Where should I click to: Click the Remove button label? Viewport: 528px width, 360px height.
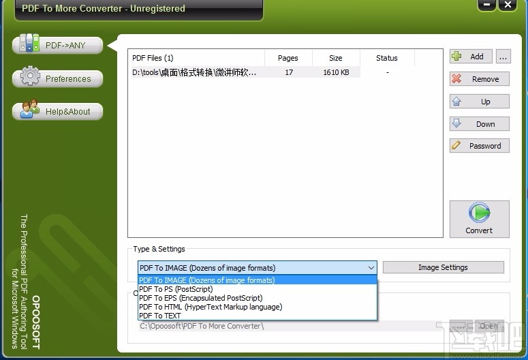pos(485,79)
